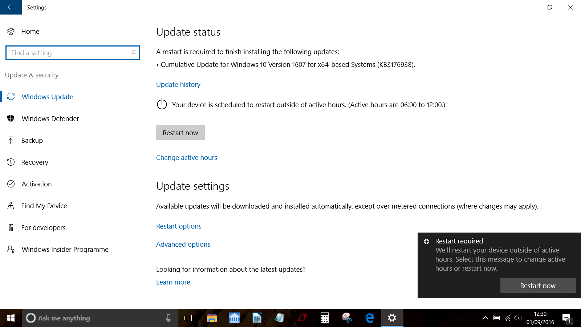Screen dimensions: 581x327
Task: Click the Activation checkmark icon
Action: coord(11,184)
